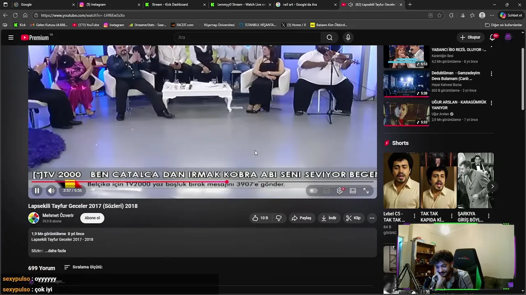Image resolution: width=526 pixels, height=295 pixels.
Task: Start voice search with microphone icon
Action: click(348, 37)
